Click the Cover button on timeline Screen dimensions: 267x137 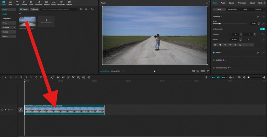(x=21, y=110)
